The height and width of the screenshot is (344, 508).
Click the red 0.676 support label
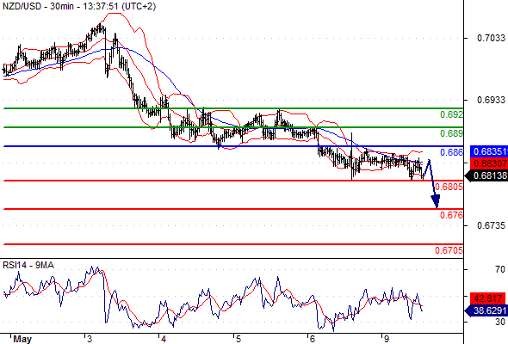click(x=451, y=215)
